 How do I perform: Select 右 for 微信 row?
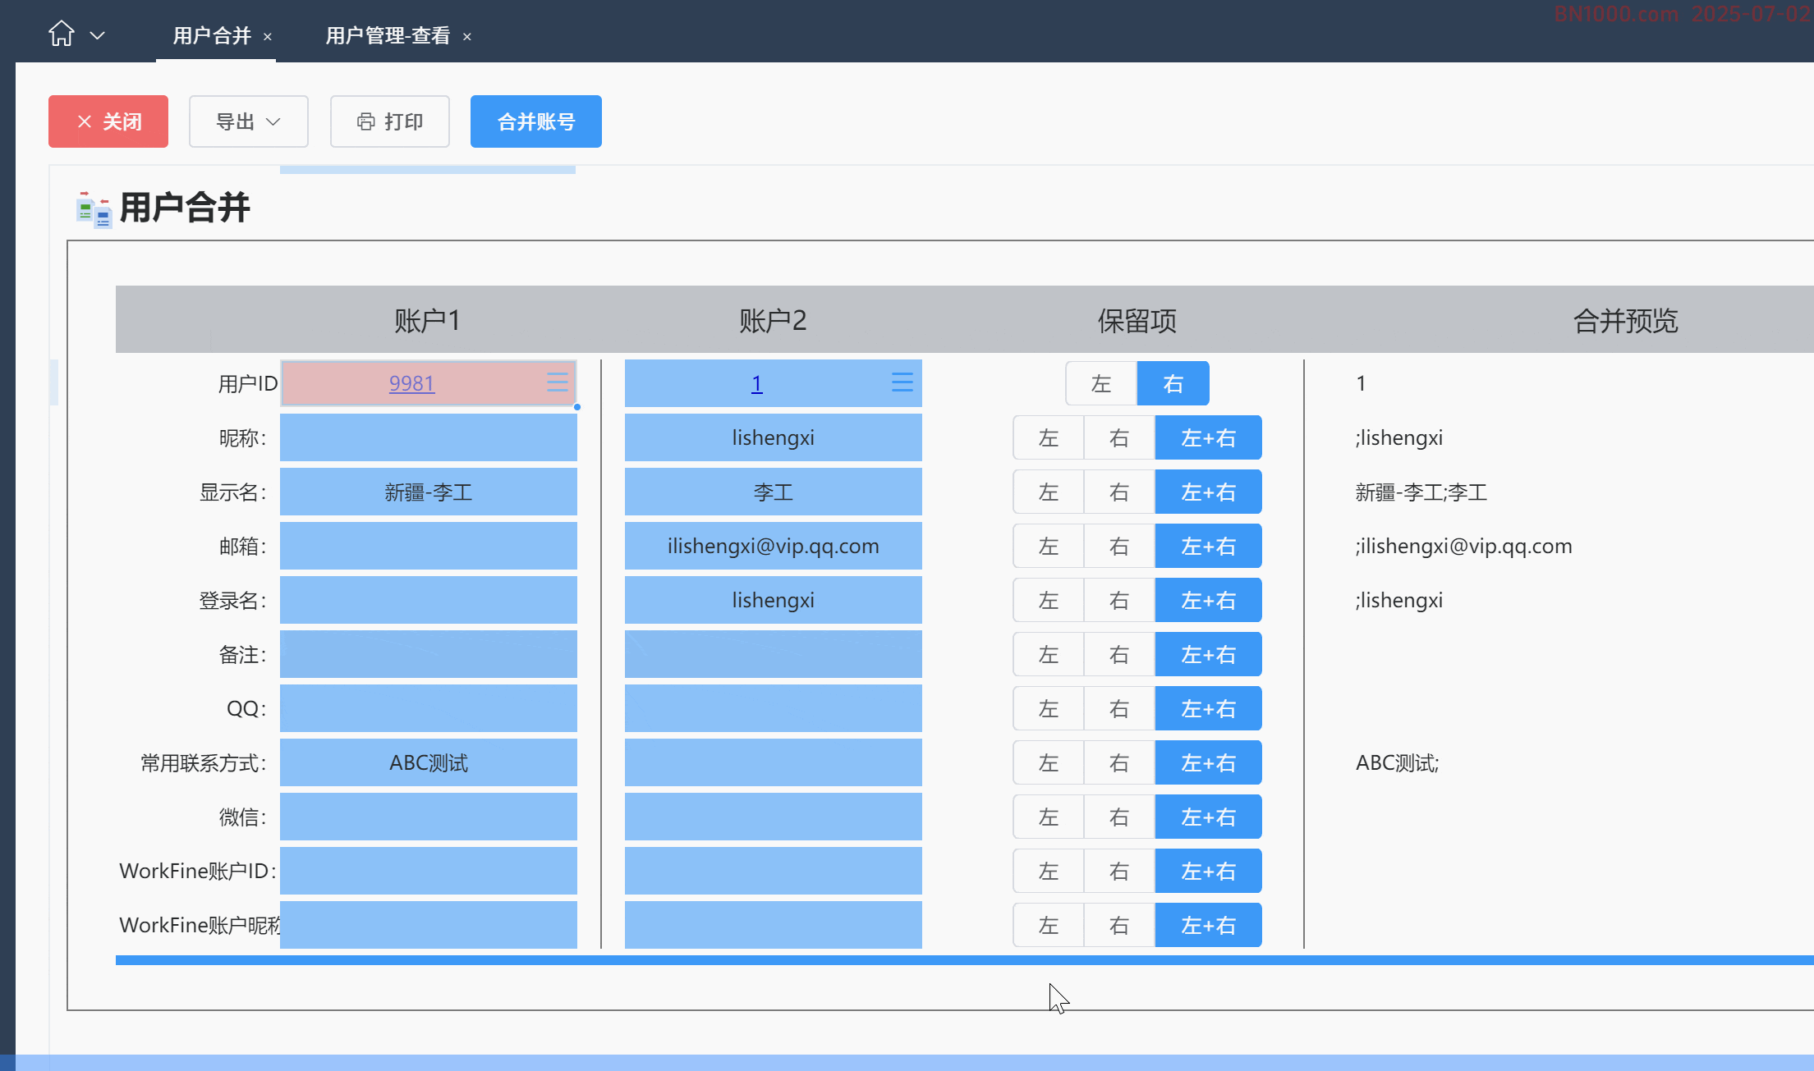(x=1119, y=817)
